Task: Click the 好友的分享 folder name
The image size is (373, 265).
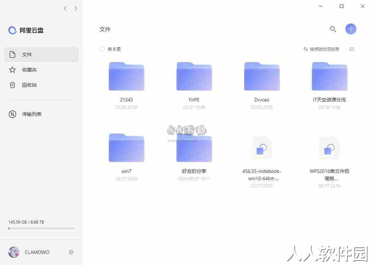Action: pyautogui.click(x=194, y=171)
